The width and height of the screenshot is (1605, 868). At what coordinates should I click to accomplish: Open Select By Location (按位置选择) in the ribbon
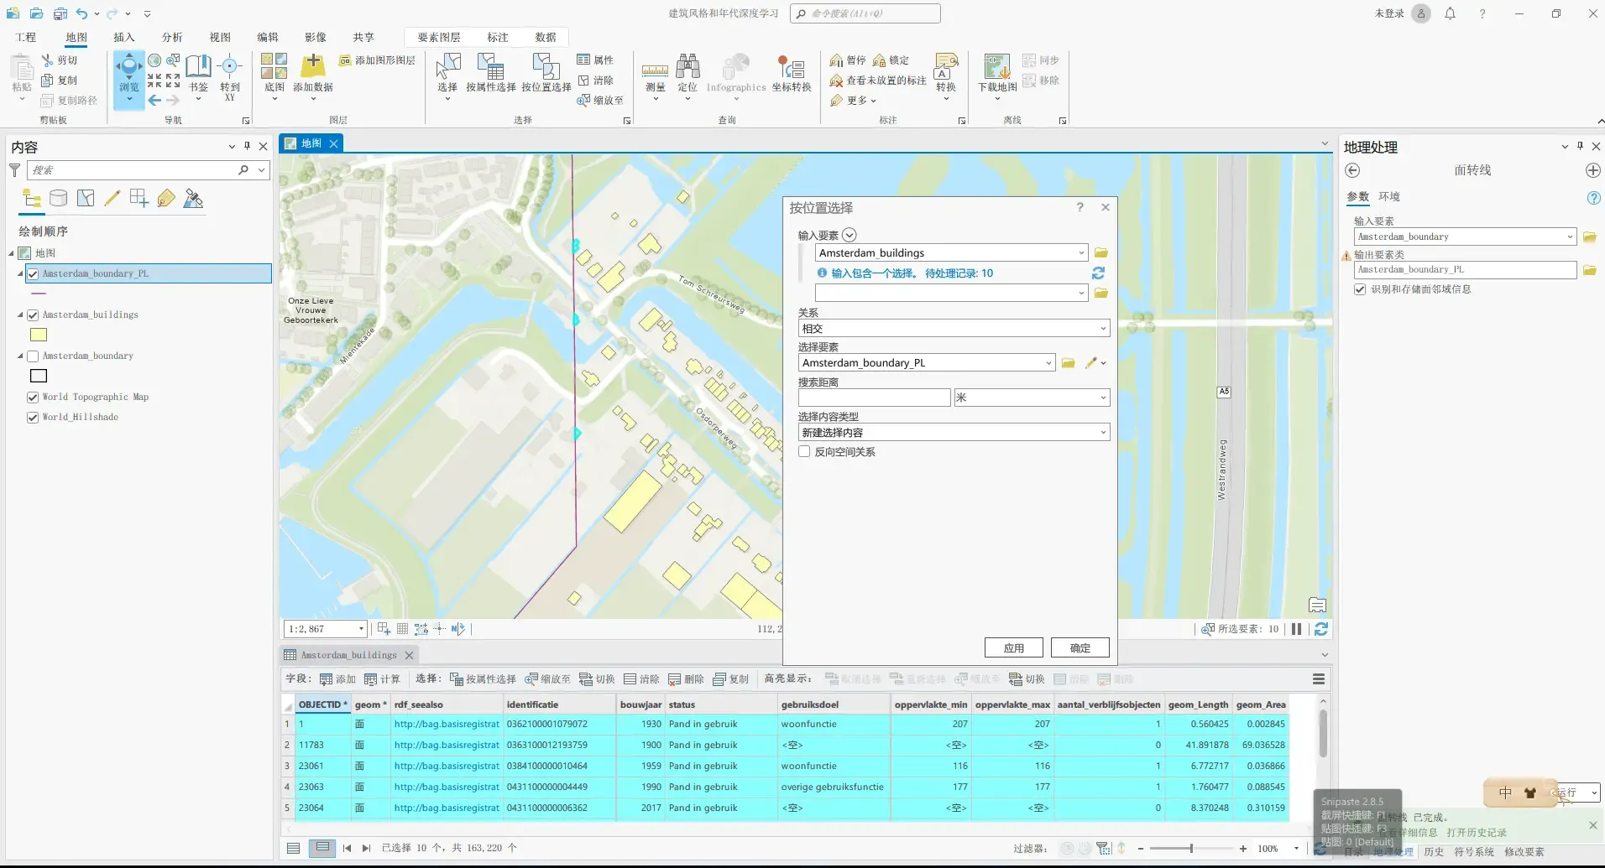(546, 72)
